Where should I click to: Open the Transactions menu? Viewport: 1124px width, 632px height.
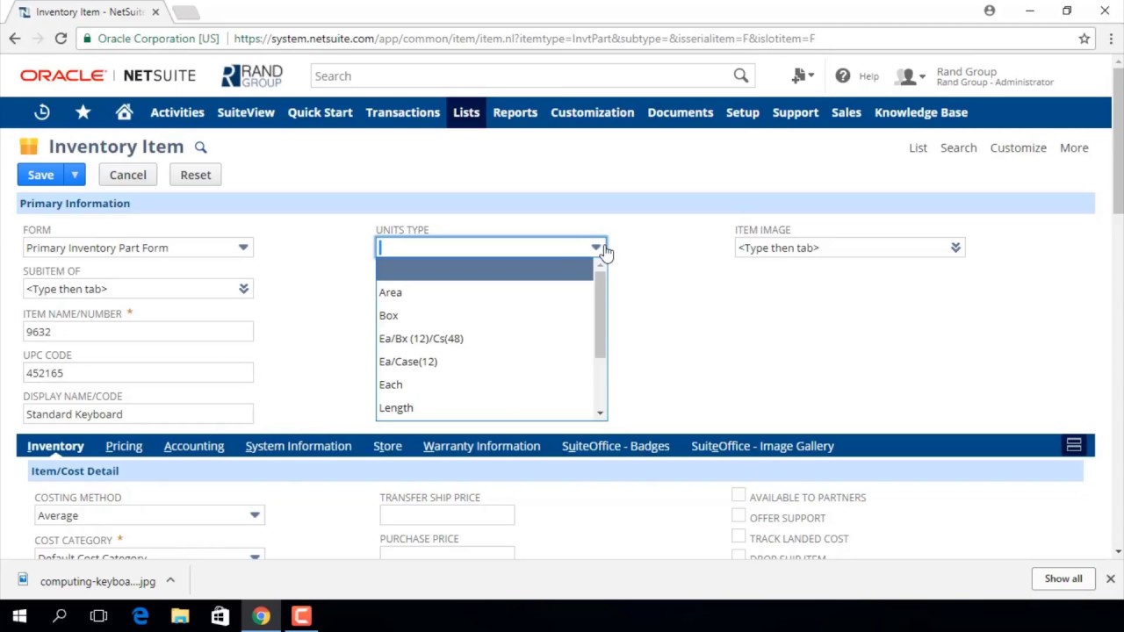(x=402, y=112)
